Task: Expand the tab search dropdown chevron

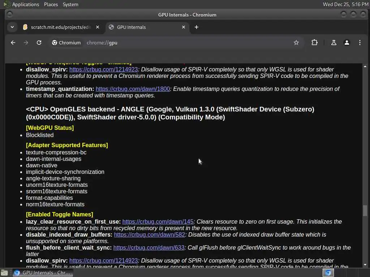Action: tap(12, 27)
